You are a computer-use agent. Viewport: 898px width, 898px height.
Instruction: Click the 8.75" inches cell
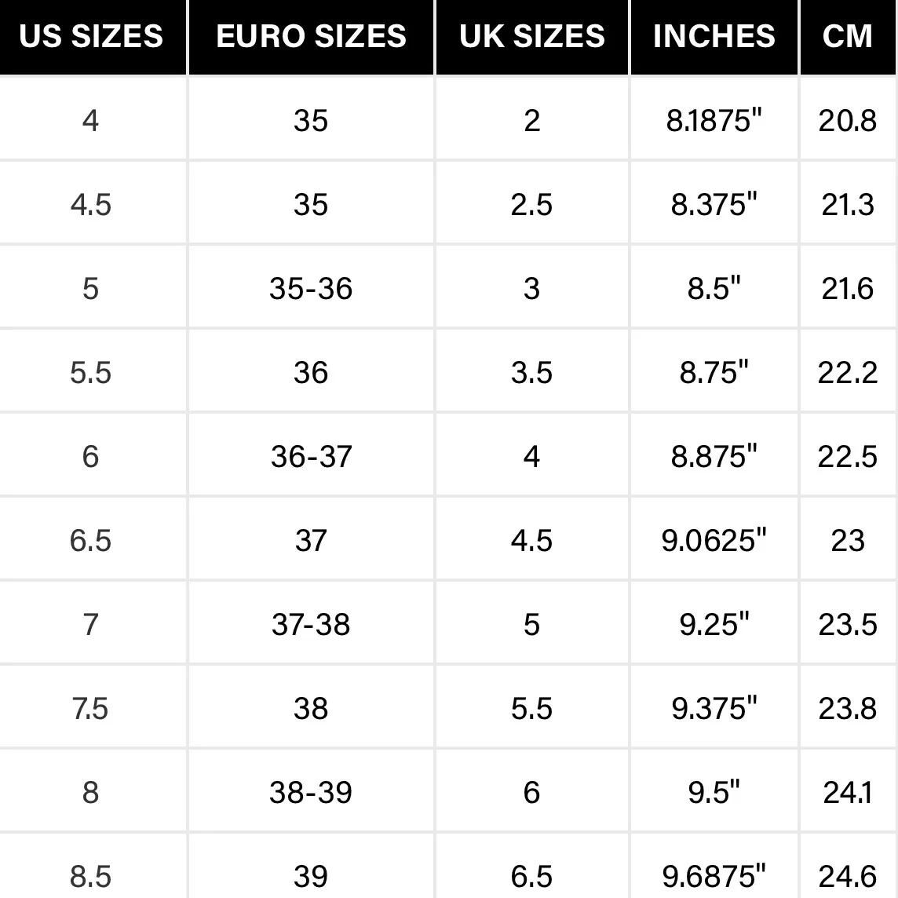coord(714,372)
